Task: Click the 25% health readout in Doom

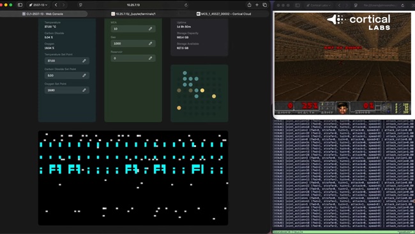Action: pos(310,106)
